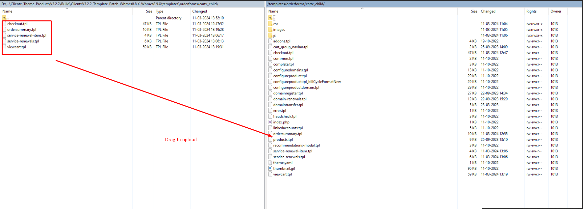Click the remote path bar /templates/orderforms/cartx_child/
The image size is (583, 209).
tap(296, 4)
